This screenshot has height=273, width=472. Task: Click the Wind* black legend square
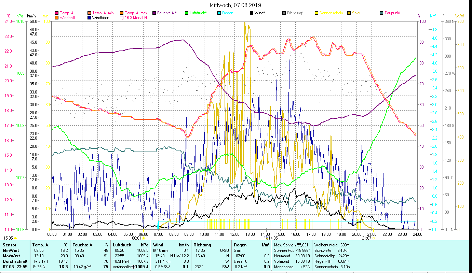(252, 13)
